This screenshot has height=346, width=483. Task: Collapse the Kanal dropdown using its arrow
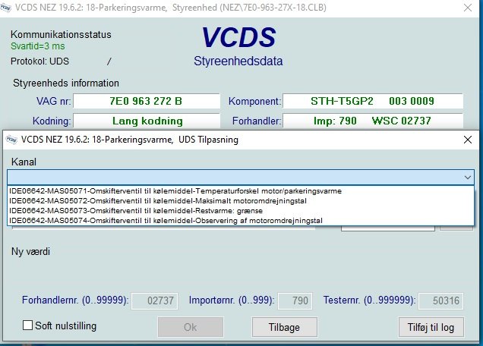[467, 178]
